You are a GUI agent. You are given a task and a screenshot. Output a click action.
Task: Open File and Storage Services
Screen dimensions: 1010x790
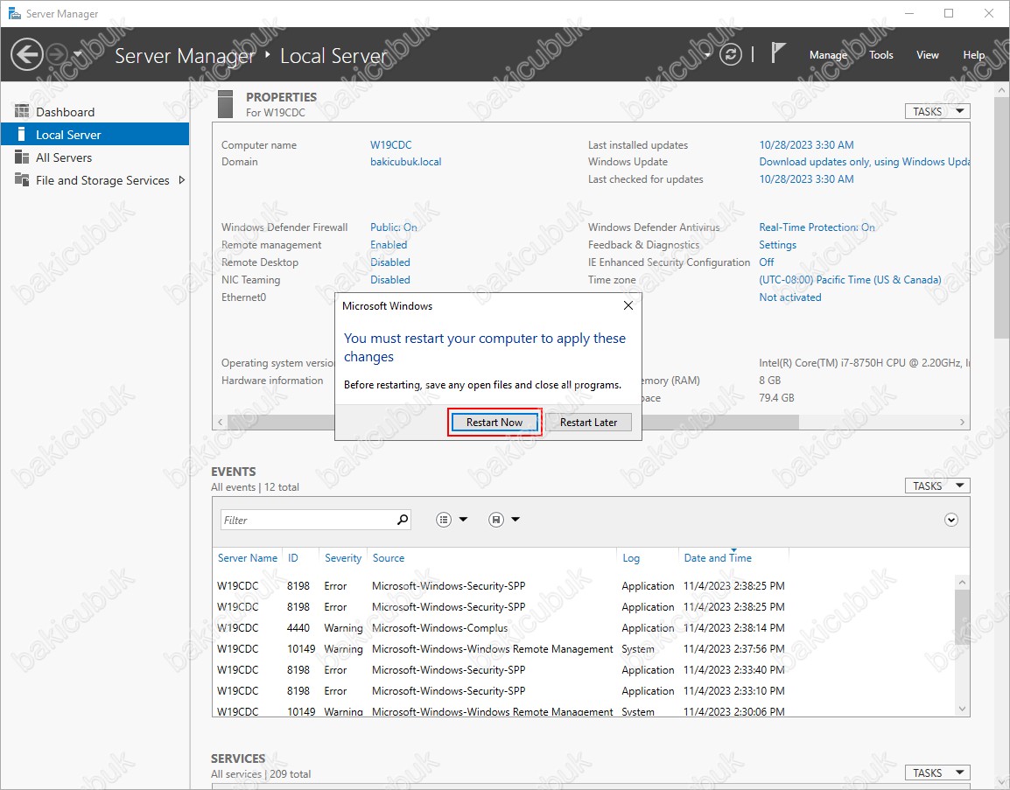click(102, 180)
